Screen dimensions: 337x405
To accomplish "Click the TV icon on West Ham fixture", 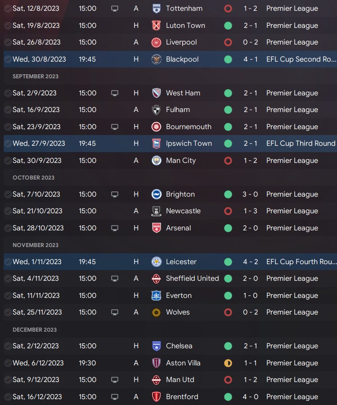I will point(115,93).
